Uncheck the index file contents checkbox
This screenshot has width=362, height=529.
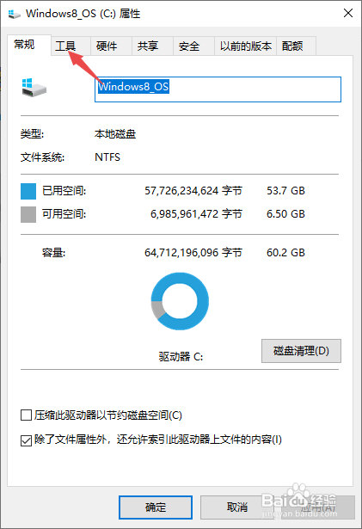(27, 440)
